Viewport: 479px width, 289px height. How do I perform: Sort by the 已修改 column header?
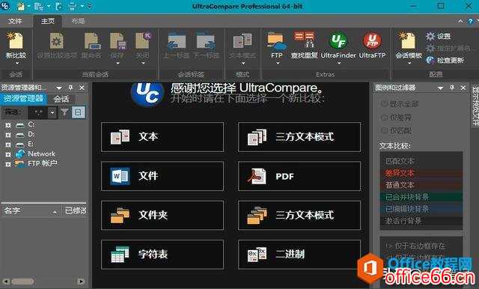click(76, 211)
